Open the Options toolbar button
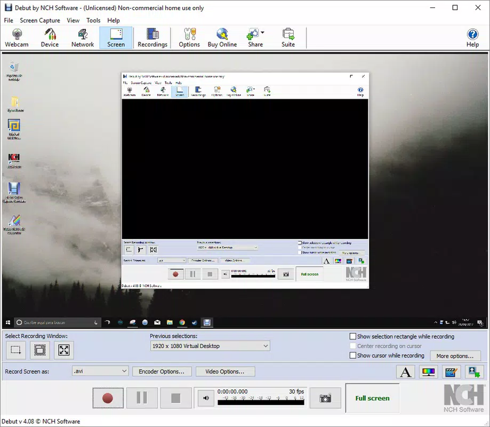The height and width of the screenshot is (427, 490). (189, 38)
